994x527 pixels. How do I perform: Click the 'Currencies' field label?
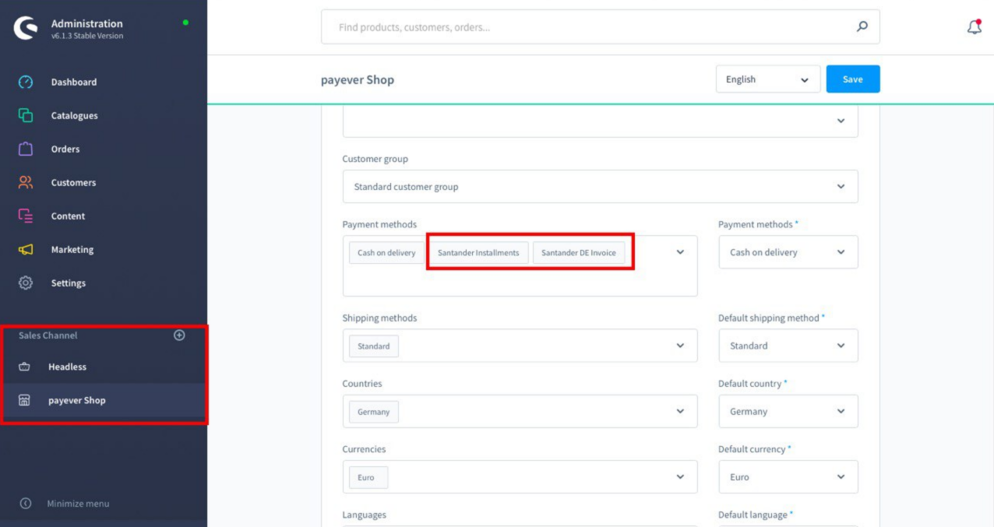point(364,449)
